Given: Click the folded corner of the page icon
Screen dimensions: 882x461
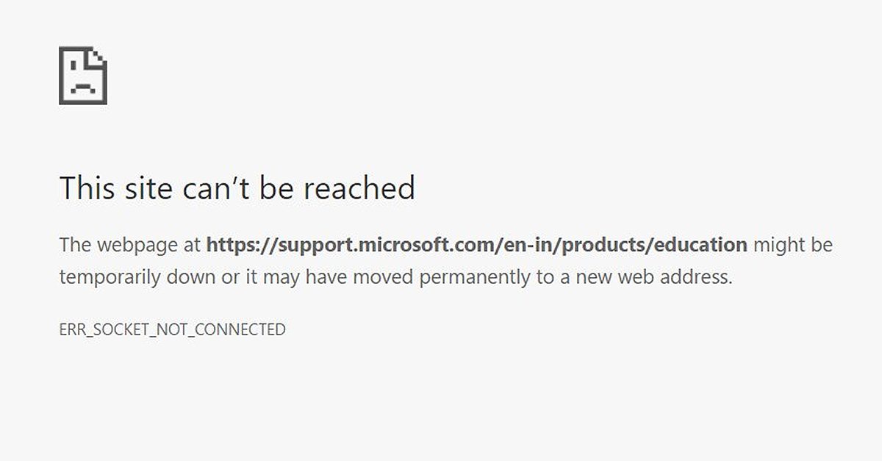Looking at the screenshot, I should tap(98, 57).
